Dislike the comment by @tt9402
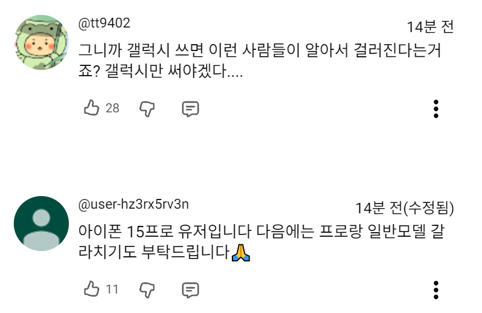Viewport: 482px width, 313px height. pos(147,108)
